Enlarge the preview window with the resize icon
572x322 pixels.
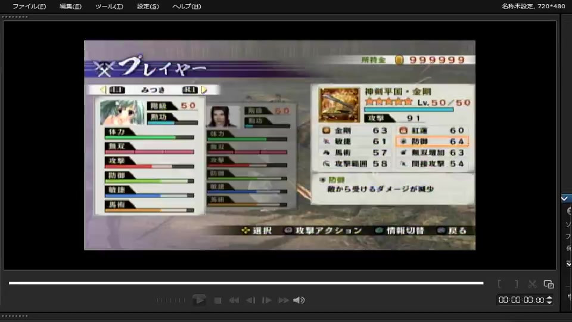pos(549,284)
